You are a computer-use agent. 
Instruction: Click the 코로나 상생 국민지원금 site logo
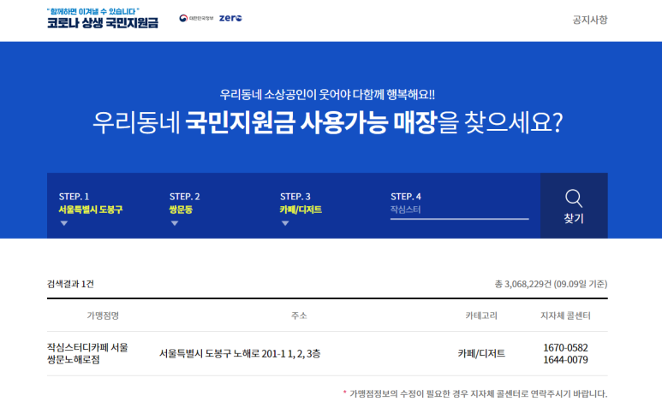(103, 19)
